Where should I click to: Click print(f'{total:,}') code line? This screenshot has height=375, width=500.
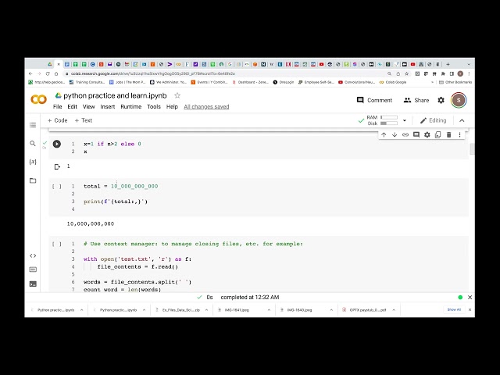[x=116, y=202]
